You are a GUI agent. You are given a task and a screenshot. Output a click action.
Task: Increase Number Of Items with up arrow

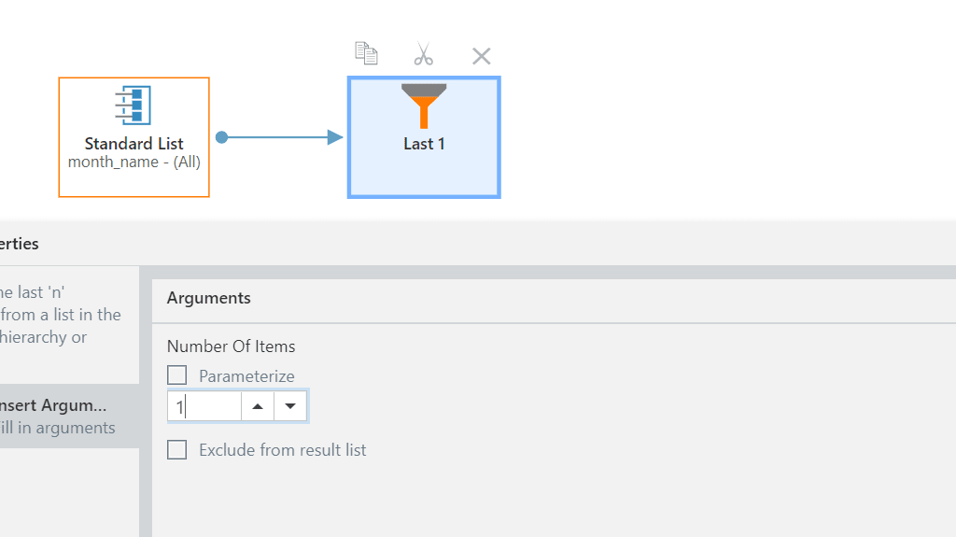(x=258, y=406)
